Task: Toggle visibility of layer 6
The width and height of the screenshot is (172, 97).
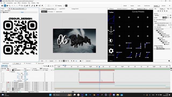Action: [x=1, y=88]
